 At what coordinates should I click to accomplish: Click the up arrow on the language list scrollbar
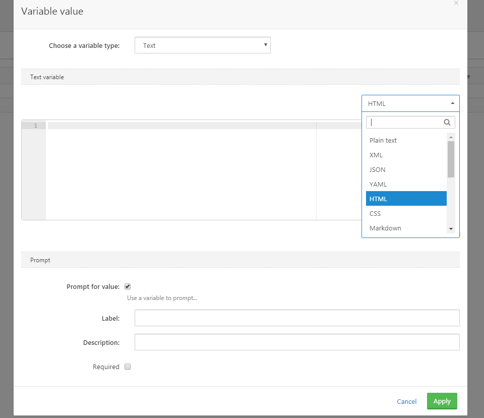[451, 136]
